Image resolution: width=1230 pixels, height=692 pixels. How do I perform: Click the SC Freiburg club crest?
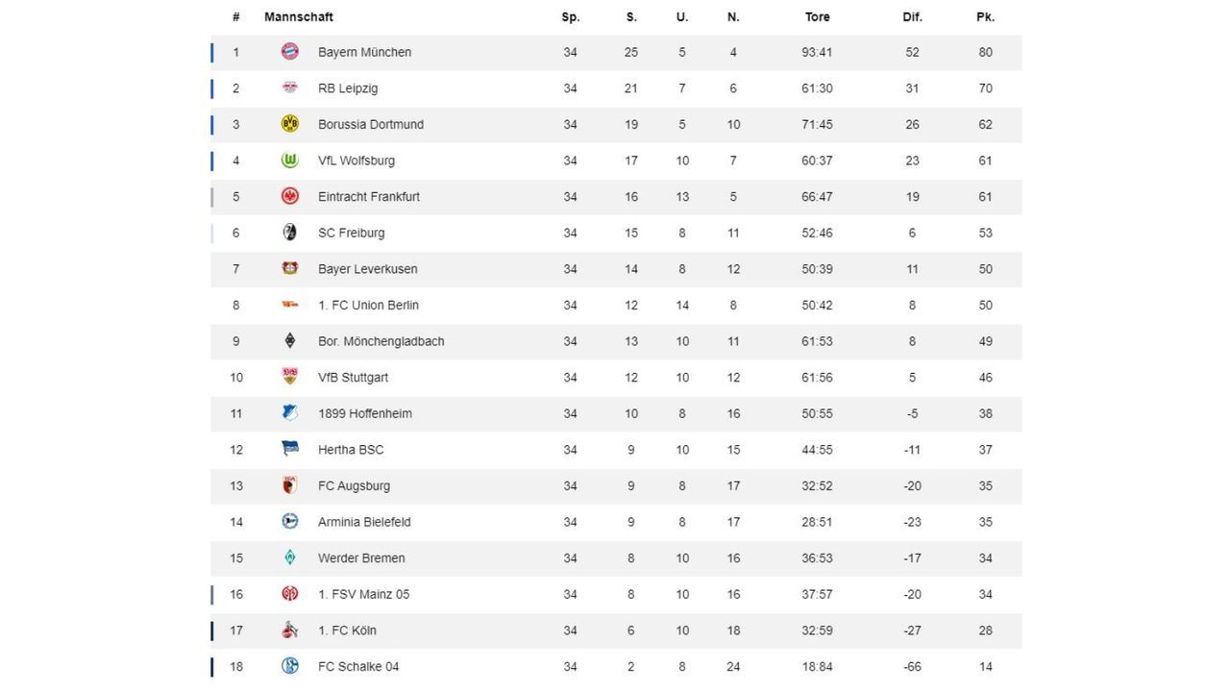pos(289,233)
